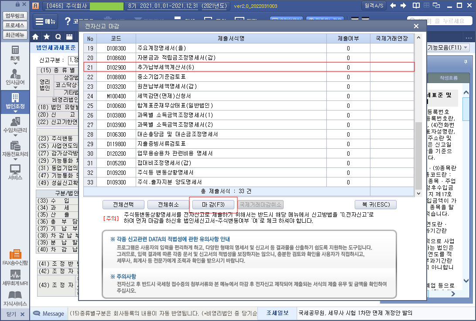Click the form list scrollbar thumb
This screenshot has height=321, width=476.
click(x=418, y=156)
